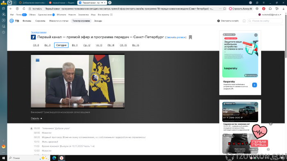Click the profile avatar in left sidebar top
The width and height of the screenshot is (287, 161).
coord(3,2)
